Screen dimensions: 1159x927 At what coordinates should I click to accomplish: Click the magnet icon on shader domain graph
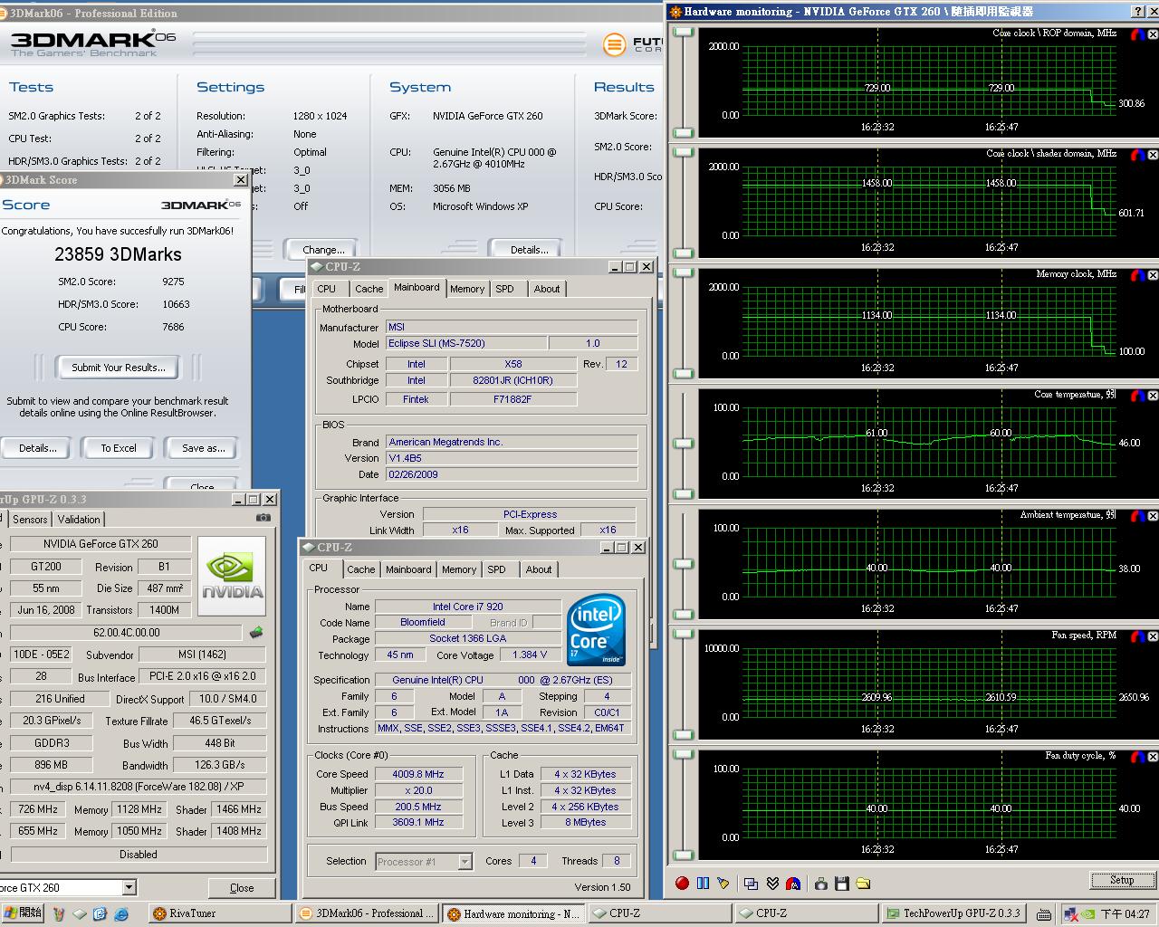(1137, 155)
